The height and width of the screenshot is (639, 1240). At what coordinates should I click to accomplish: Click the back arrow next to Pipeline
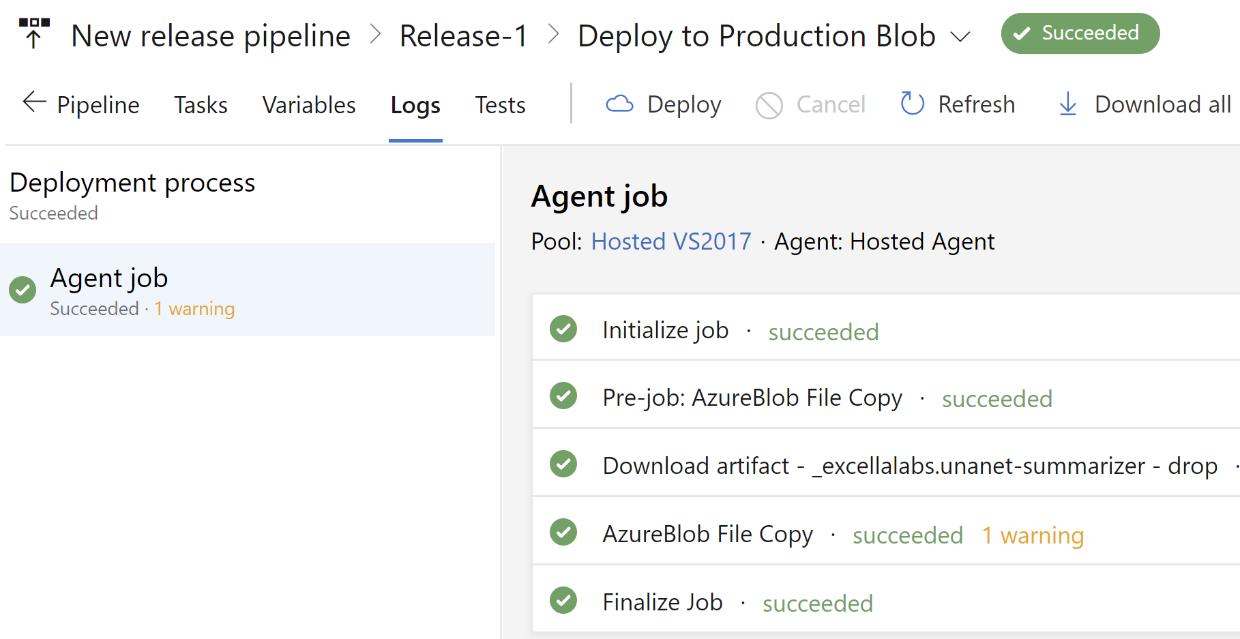(x=32, y=102)
